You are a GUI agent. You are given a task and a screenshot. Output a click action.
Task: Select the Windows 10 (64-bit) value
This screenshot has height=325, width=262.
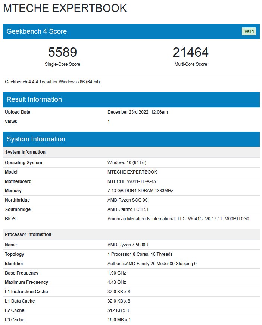(x=127, y=163)
